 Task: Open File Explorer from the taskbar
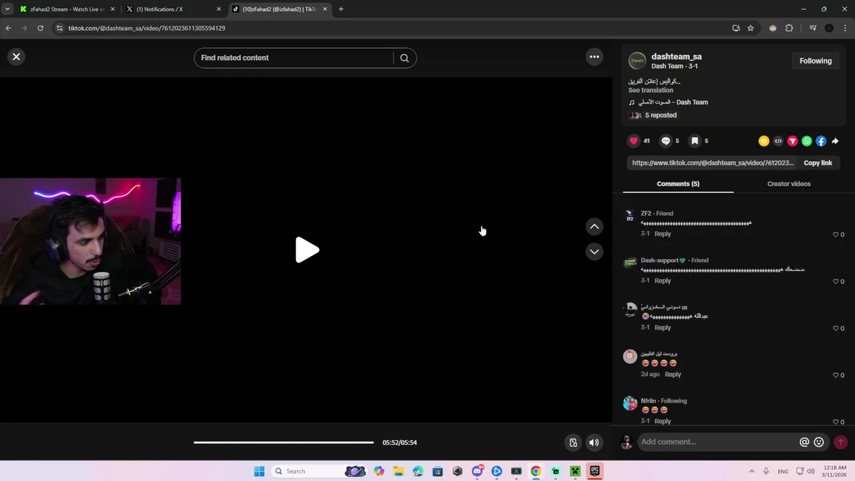coord(399,471)
